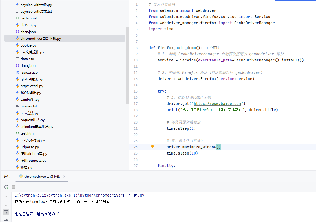Click the time.sleep(2) statement
The width and height of the screenshot is (316, 222).
[181, 128]
